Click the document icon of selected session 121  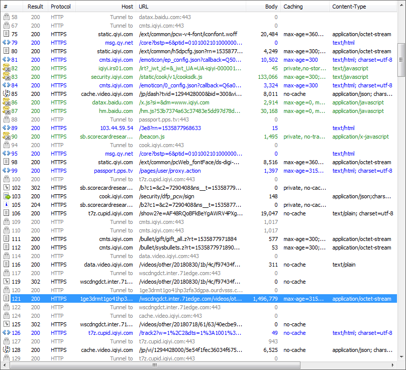point(7,299)
